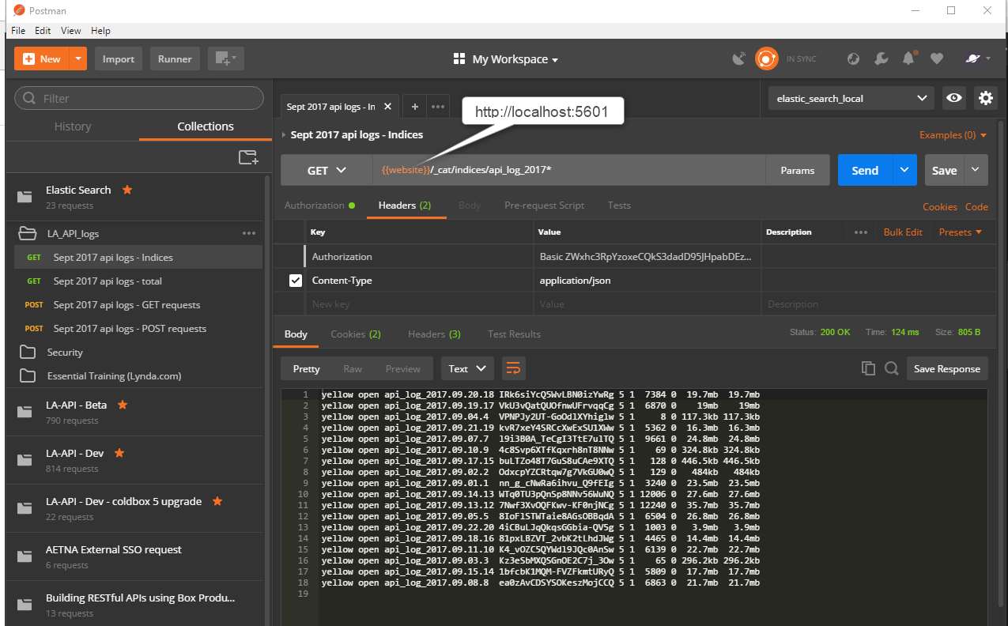Open headers table column options ellipsis

coord(861,232)
